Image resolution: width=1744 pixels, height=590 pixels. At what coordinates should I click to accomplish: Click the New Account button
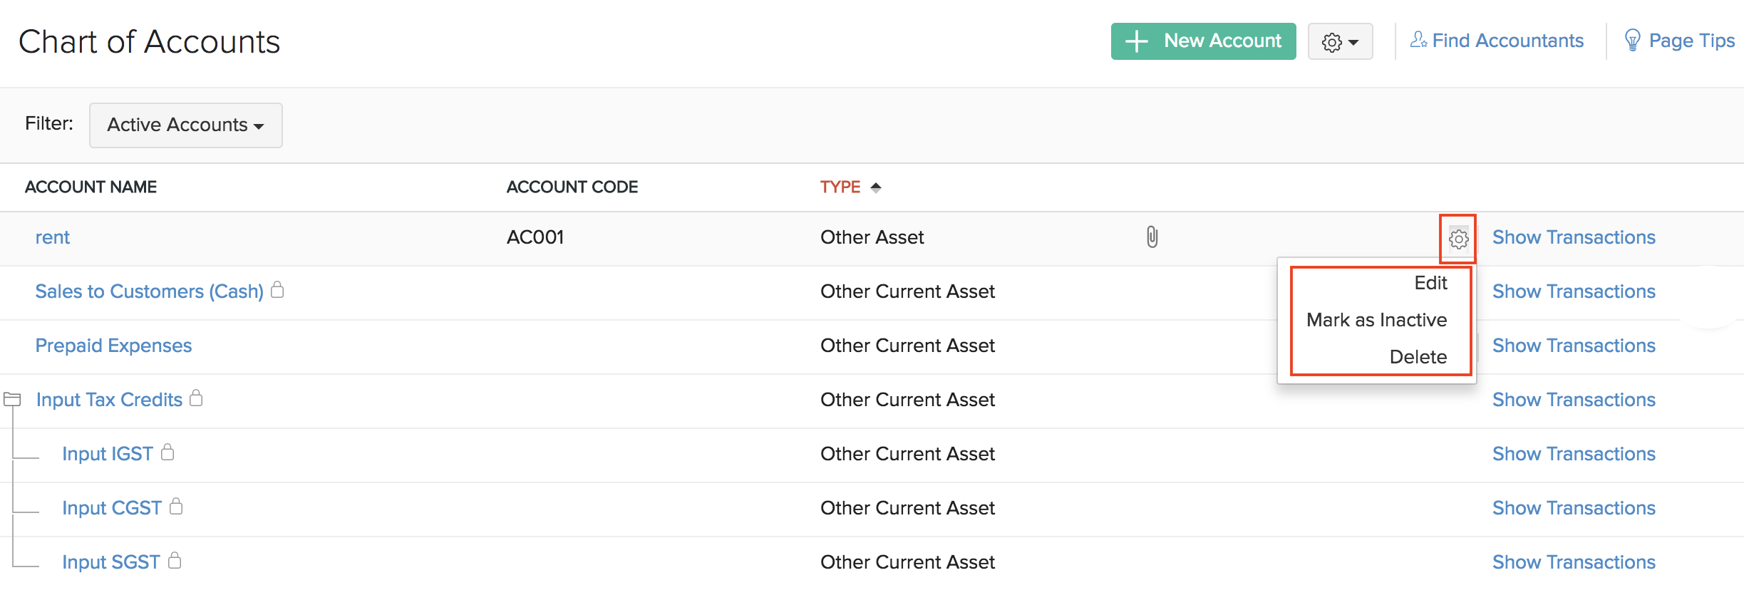point(1203,41)
